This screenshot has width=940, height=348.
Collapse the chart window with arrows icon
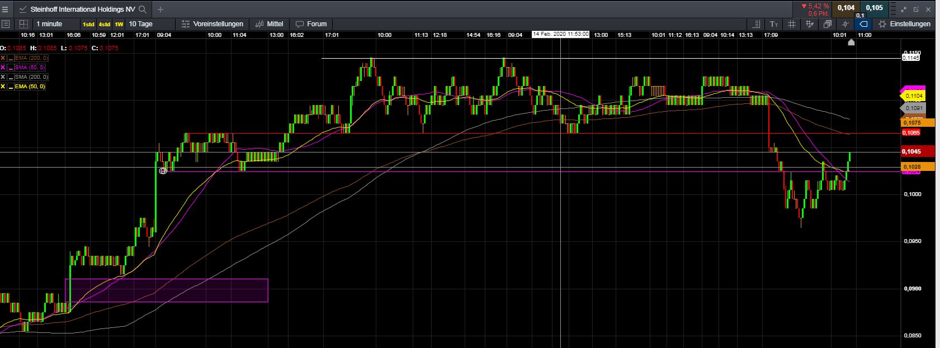click(904, 9)
